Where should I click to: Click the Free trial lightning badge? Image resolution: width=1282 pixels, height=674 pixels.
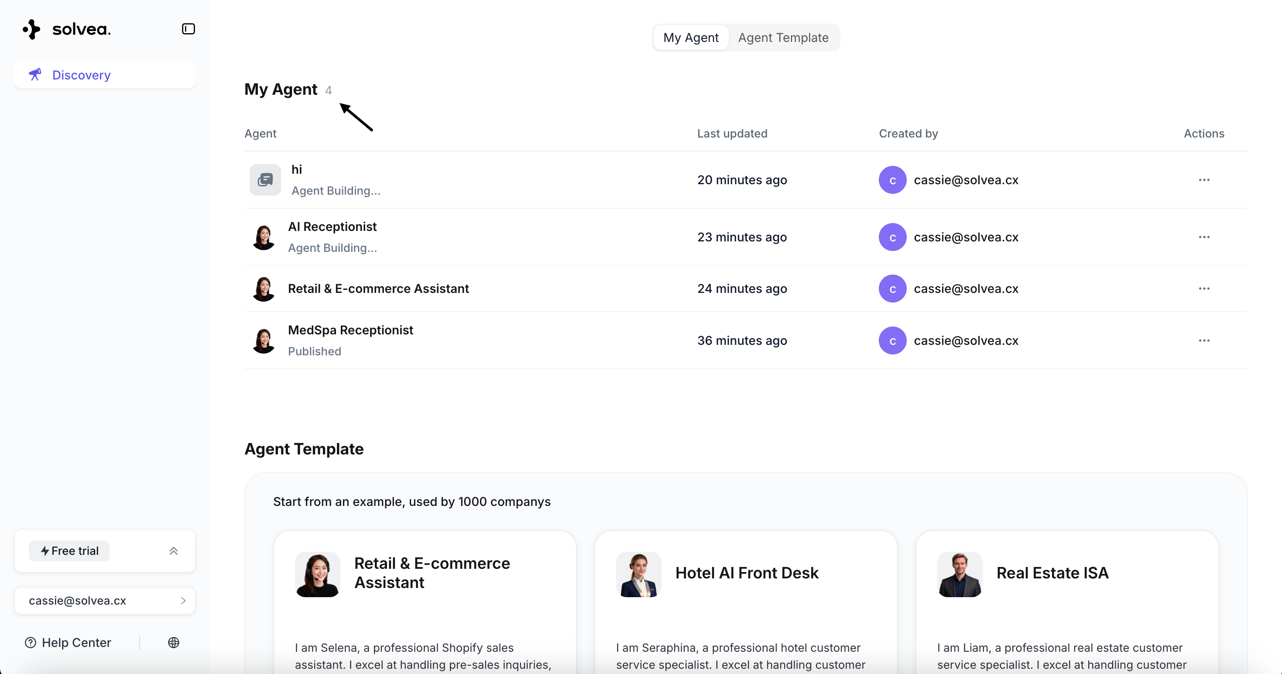[69, 550]
